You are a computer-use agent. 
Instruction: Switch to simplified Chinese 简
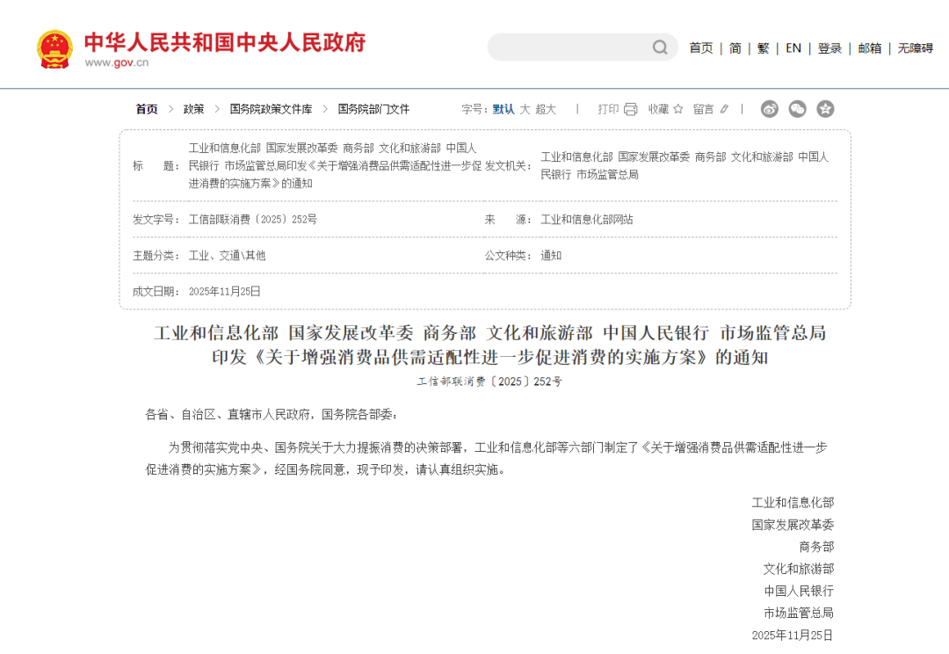(x=735, y=47)
